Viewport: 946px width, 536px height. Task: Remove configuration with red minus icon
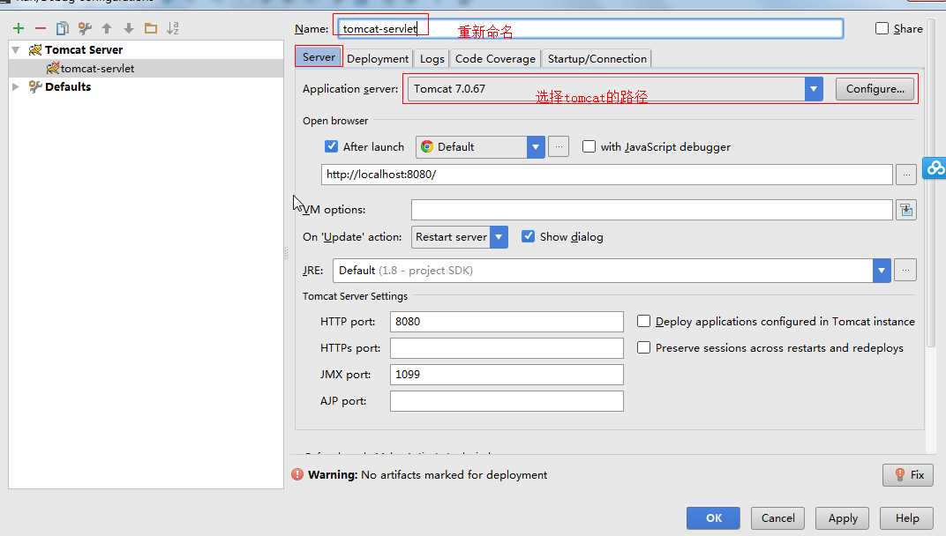tap(41, 28)
